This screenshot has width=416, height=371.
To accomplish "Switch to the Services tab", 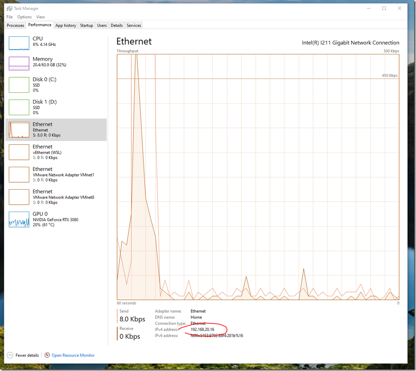I will 133,25.
